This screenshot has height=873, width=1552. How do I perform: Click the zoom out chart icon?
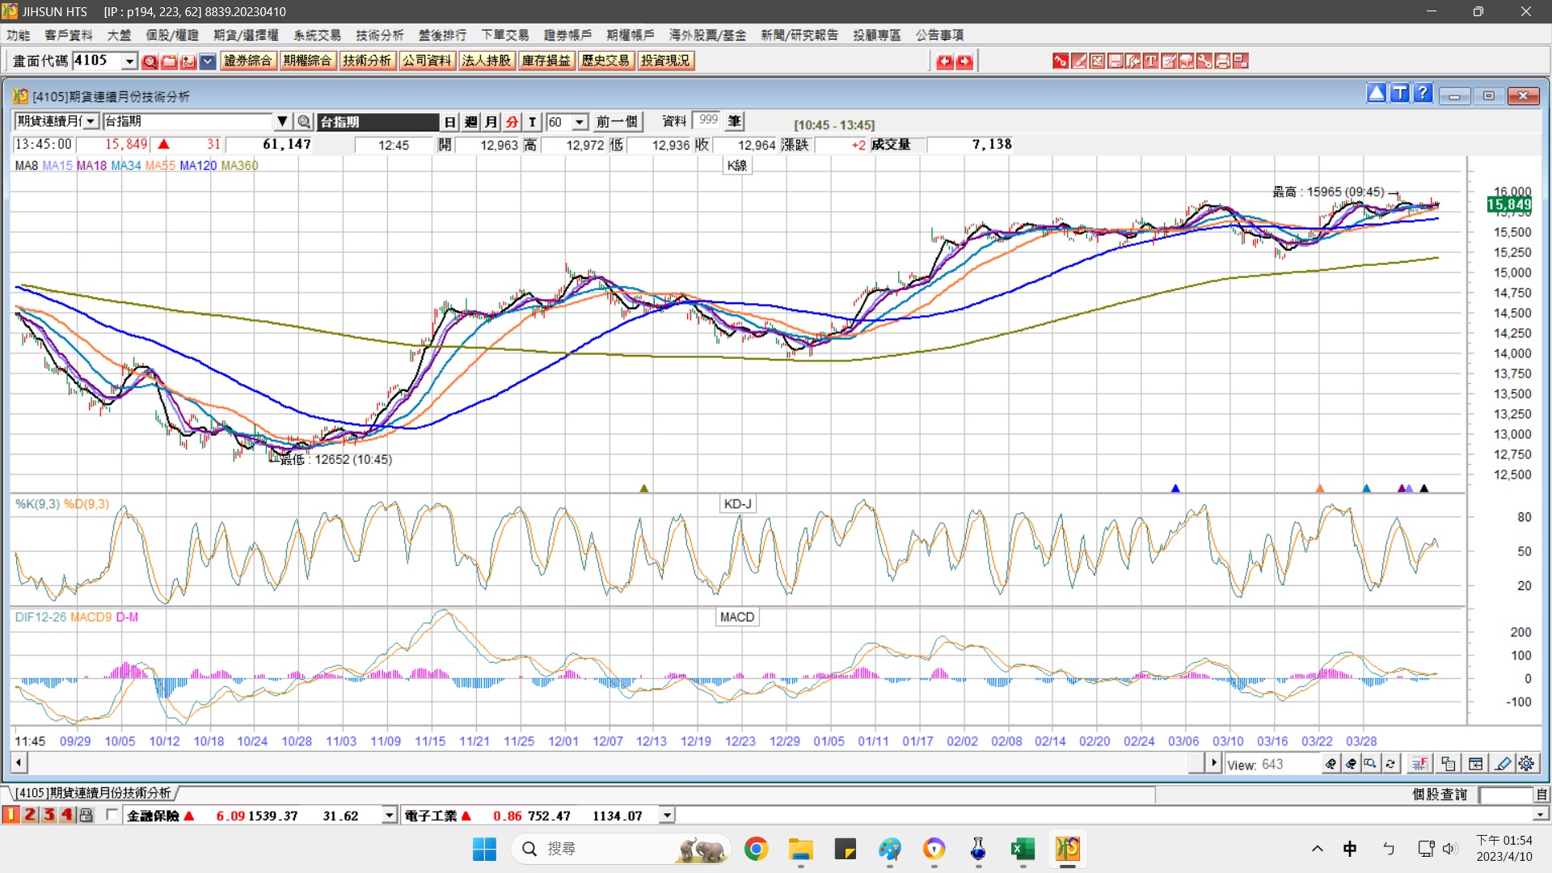pos(1351,764)
